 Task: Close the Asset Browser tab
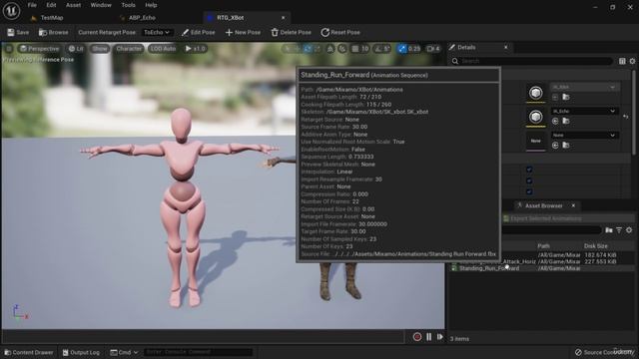[x=573, y=205]
